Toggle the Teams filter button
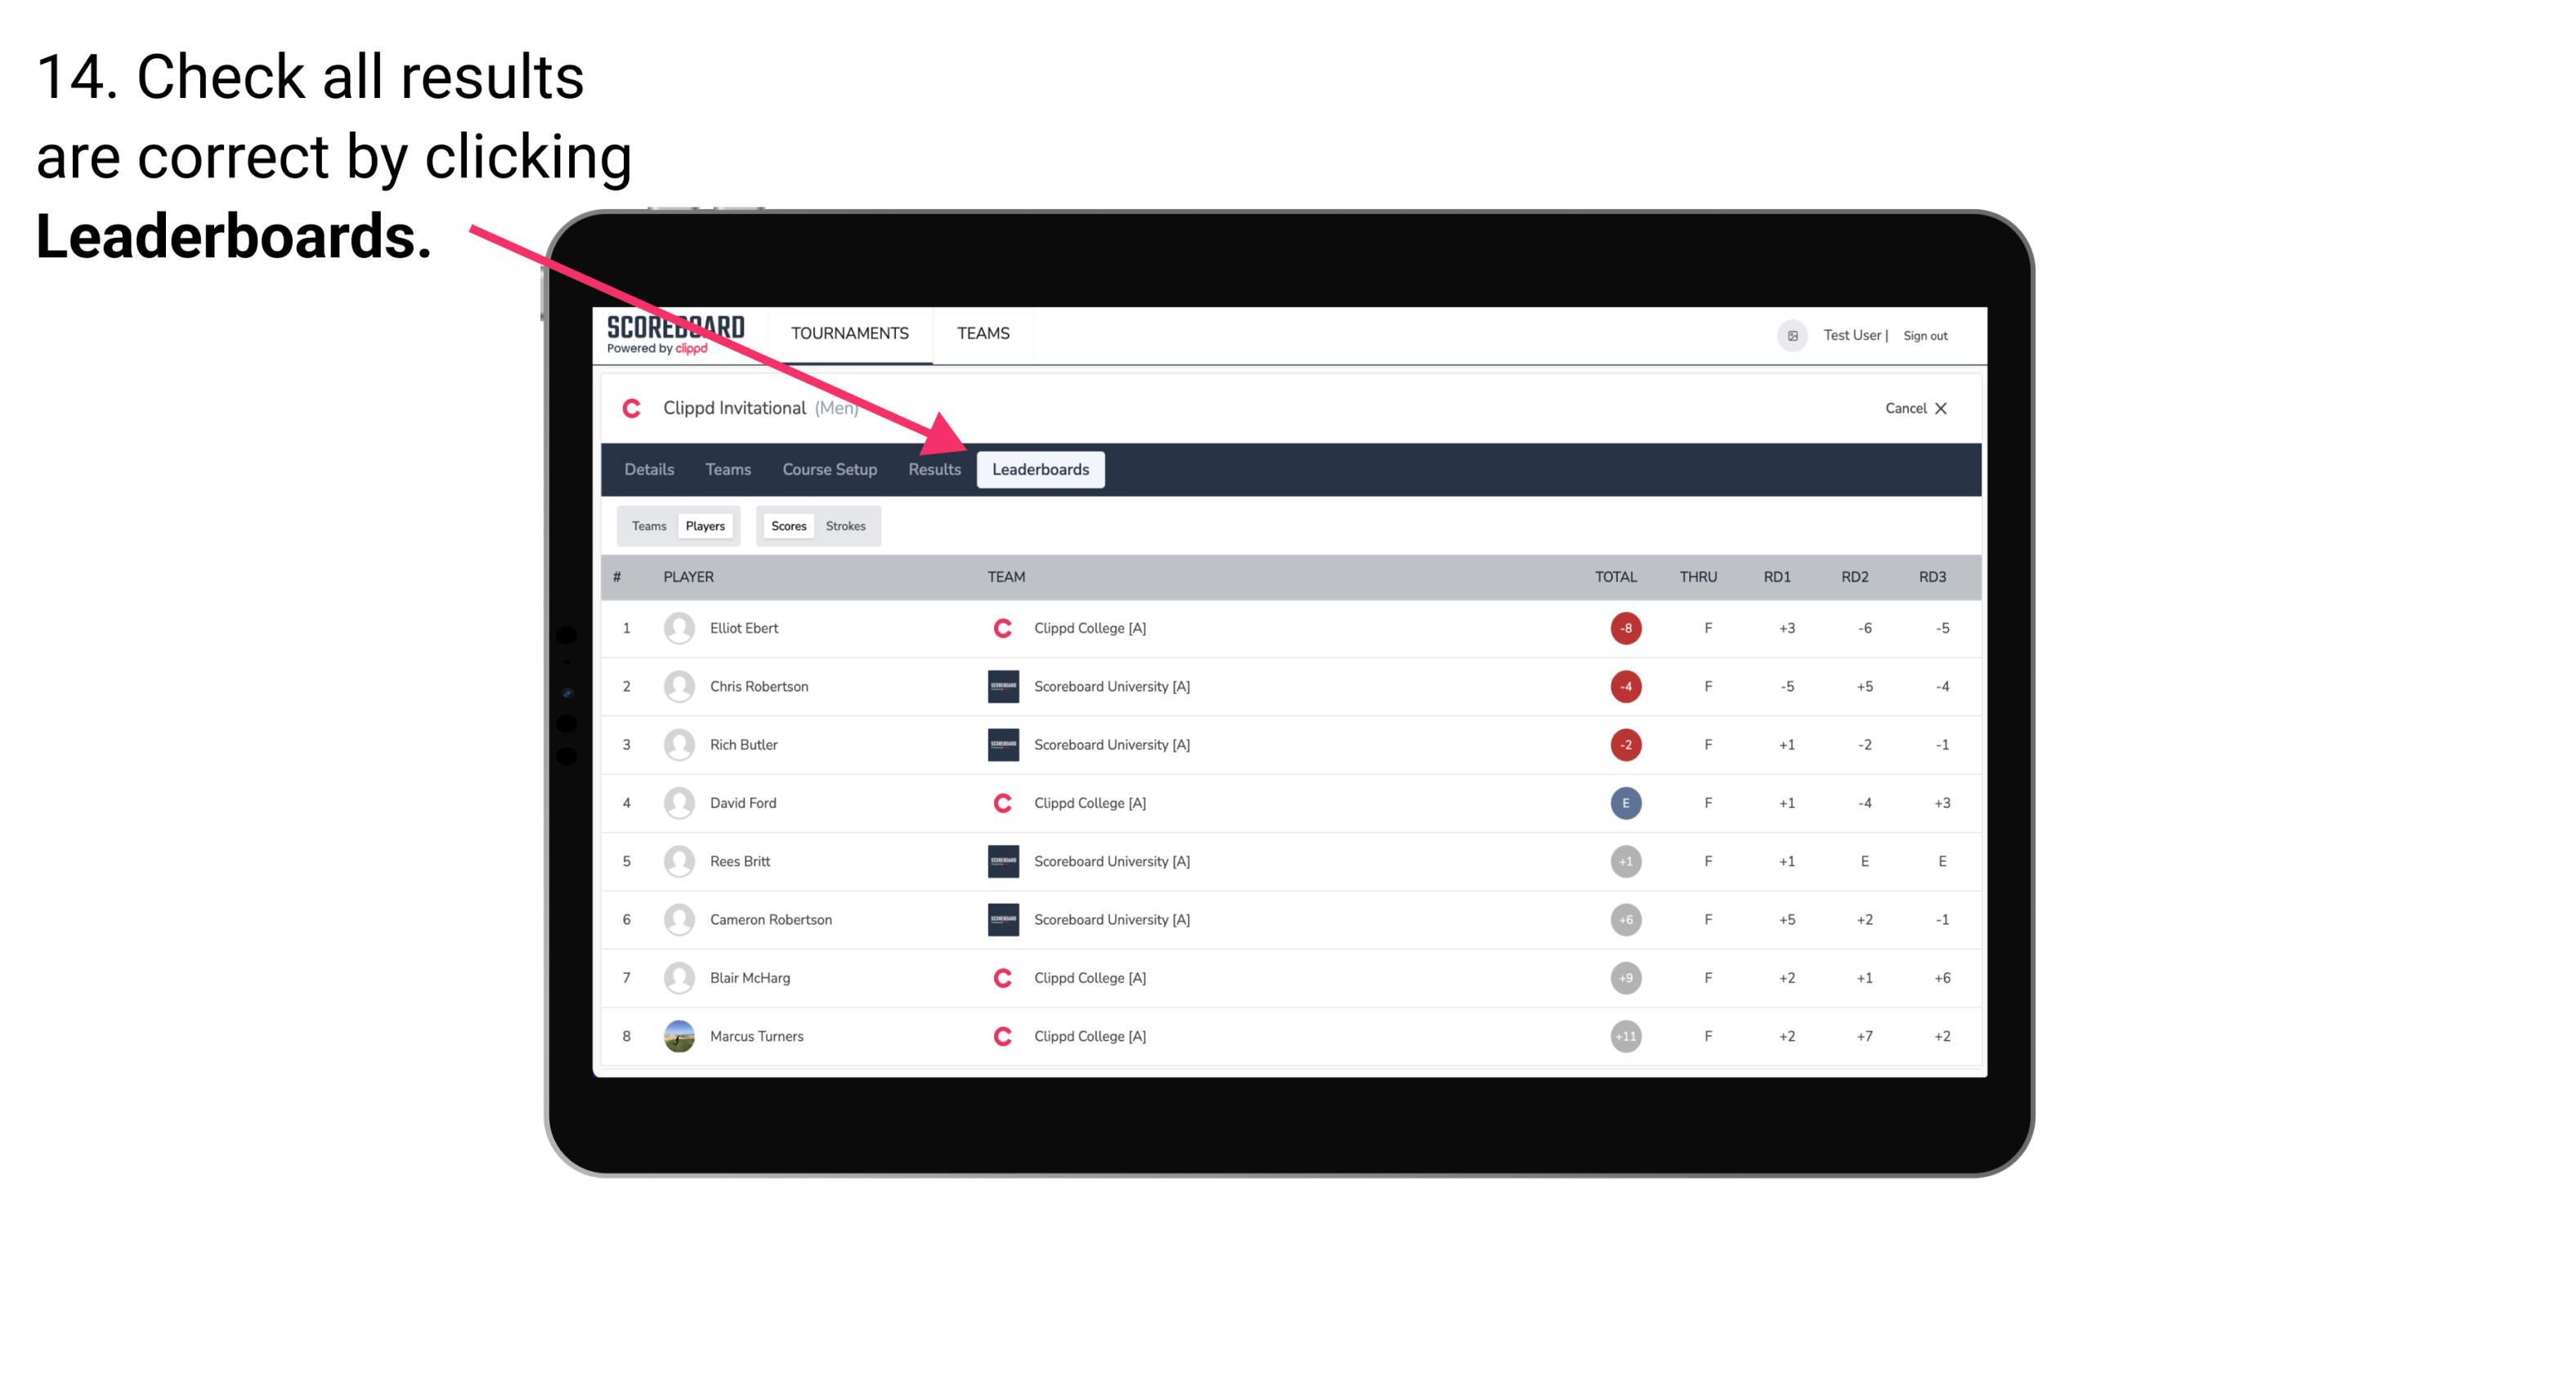Image resolution: width=2576 pixels, height=1385 pixels. (x=647, y=525)
